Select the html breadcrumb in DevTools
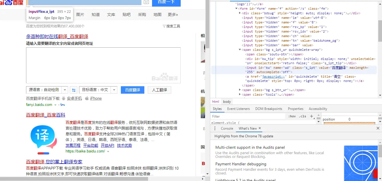The image size is (382, 181). pos(216,102)
